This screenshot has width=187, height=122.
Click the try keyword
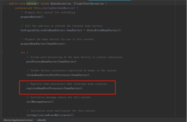coord(23,53)
